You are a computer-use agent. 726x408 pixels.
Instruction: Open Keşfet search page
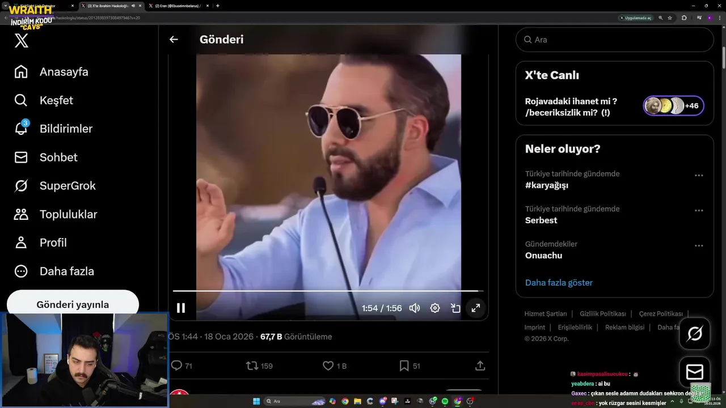coord(44,100)
